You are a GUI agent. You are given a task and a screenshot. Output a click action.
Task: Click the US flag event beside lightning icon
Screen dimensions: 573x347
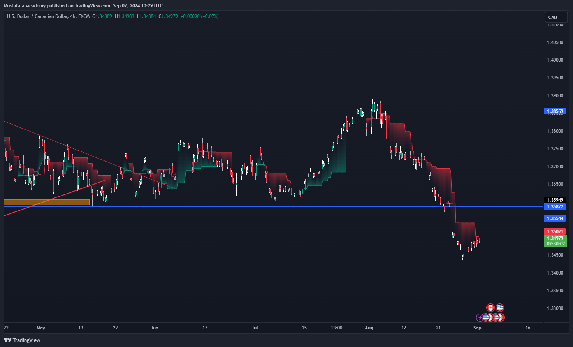point(486,317)
